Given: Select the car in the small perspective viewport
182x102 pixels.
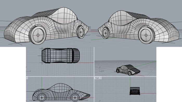Looking at the screenshot, I should click(128, 70).
